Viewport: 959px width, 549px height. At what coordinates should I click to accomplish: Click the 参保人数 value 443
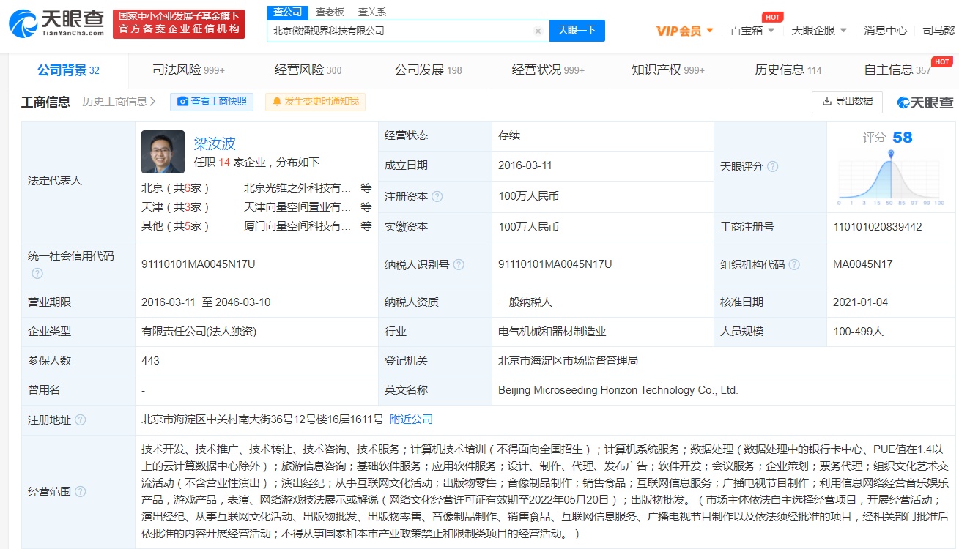[150, 361]
